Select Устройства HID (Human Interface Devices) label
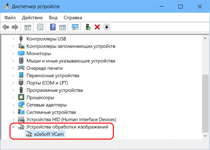Image resolution: width=210 pixels, height=150 pixels. click(71, 120)
